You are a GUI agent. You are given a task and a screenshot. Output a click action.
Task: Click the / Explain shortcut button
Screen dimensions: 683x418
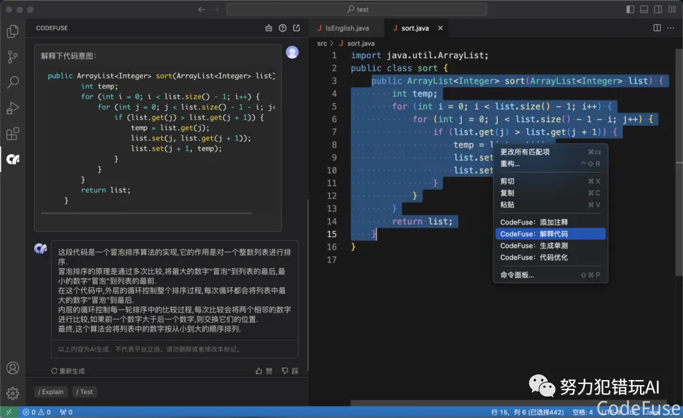coord(51,392)
